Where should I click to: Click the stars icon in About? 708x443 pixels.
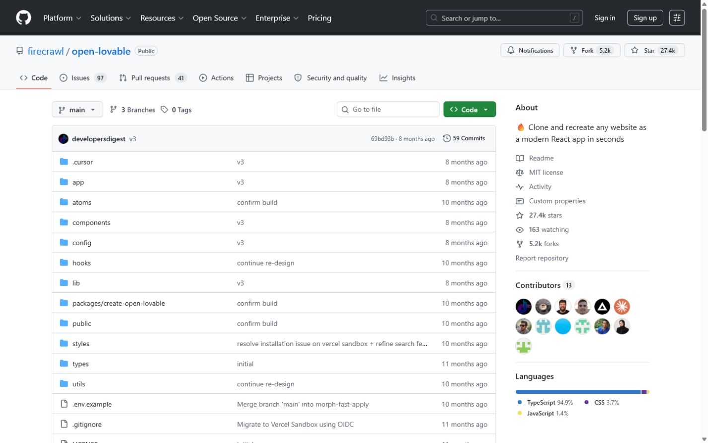click(520, 215)
